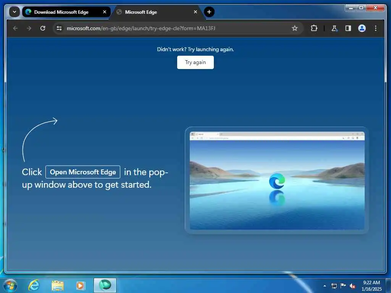
Task: Minimize the browser window
Action: [351, 8]
